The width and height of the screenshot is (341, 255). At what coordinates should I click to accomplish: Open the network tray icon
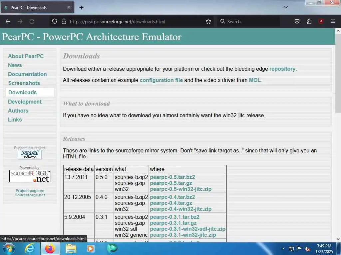(x=291, y=249)
